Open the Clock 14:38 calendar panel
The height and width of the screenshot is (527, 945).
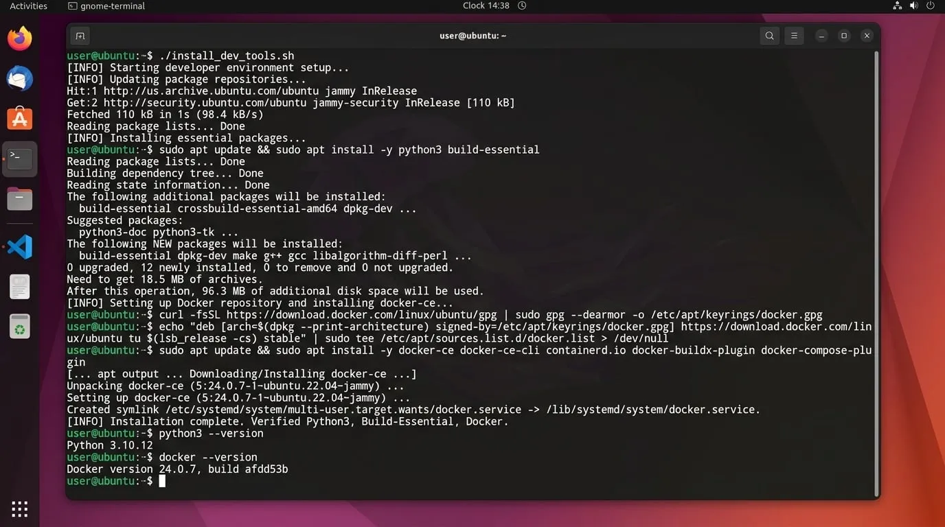coord(494,5)
